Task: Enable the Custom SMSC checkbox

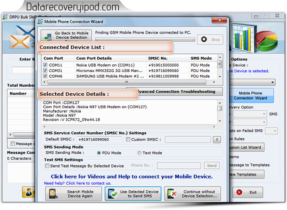Action: [128, 140]
